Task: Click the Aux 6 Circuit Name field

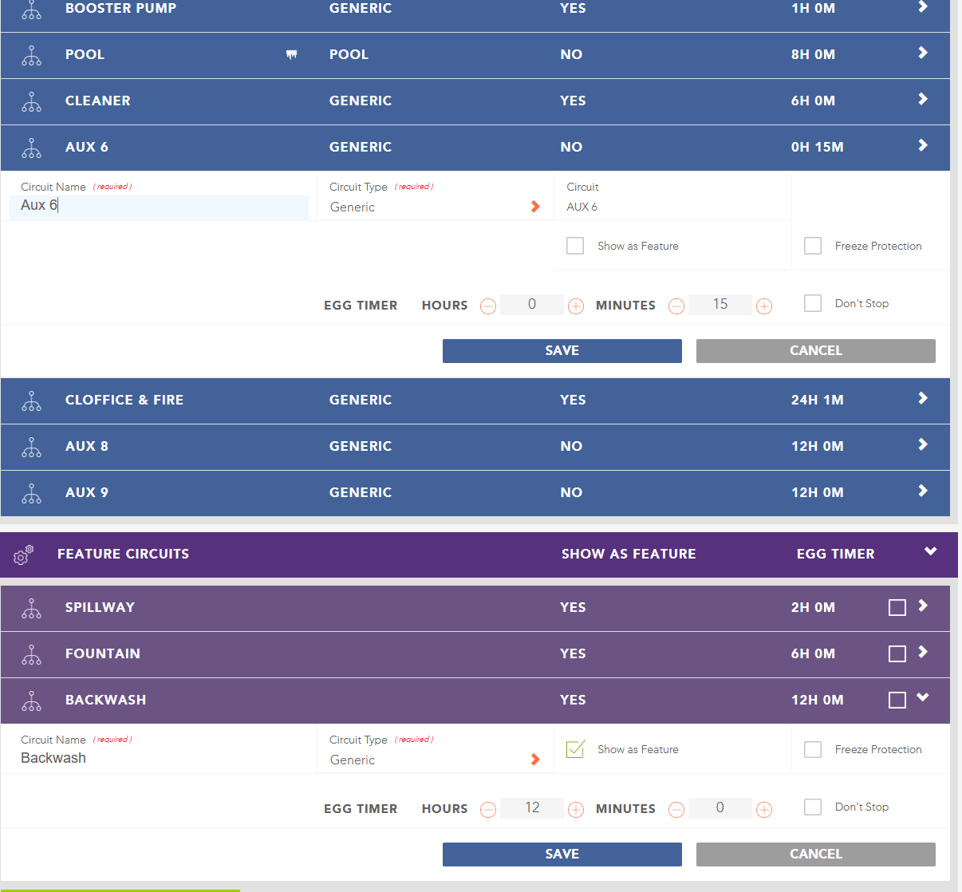Action: click(x=160, y=206)
